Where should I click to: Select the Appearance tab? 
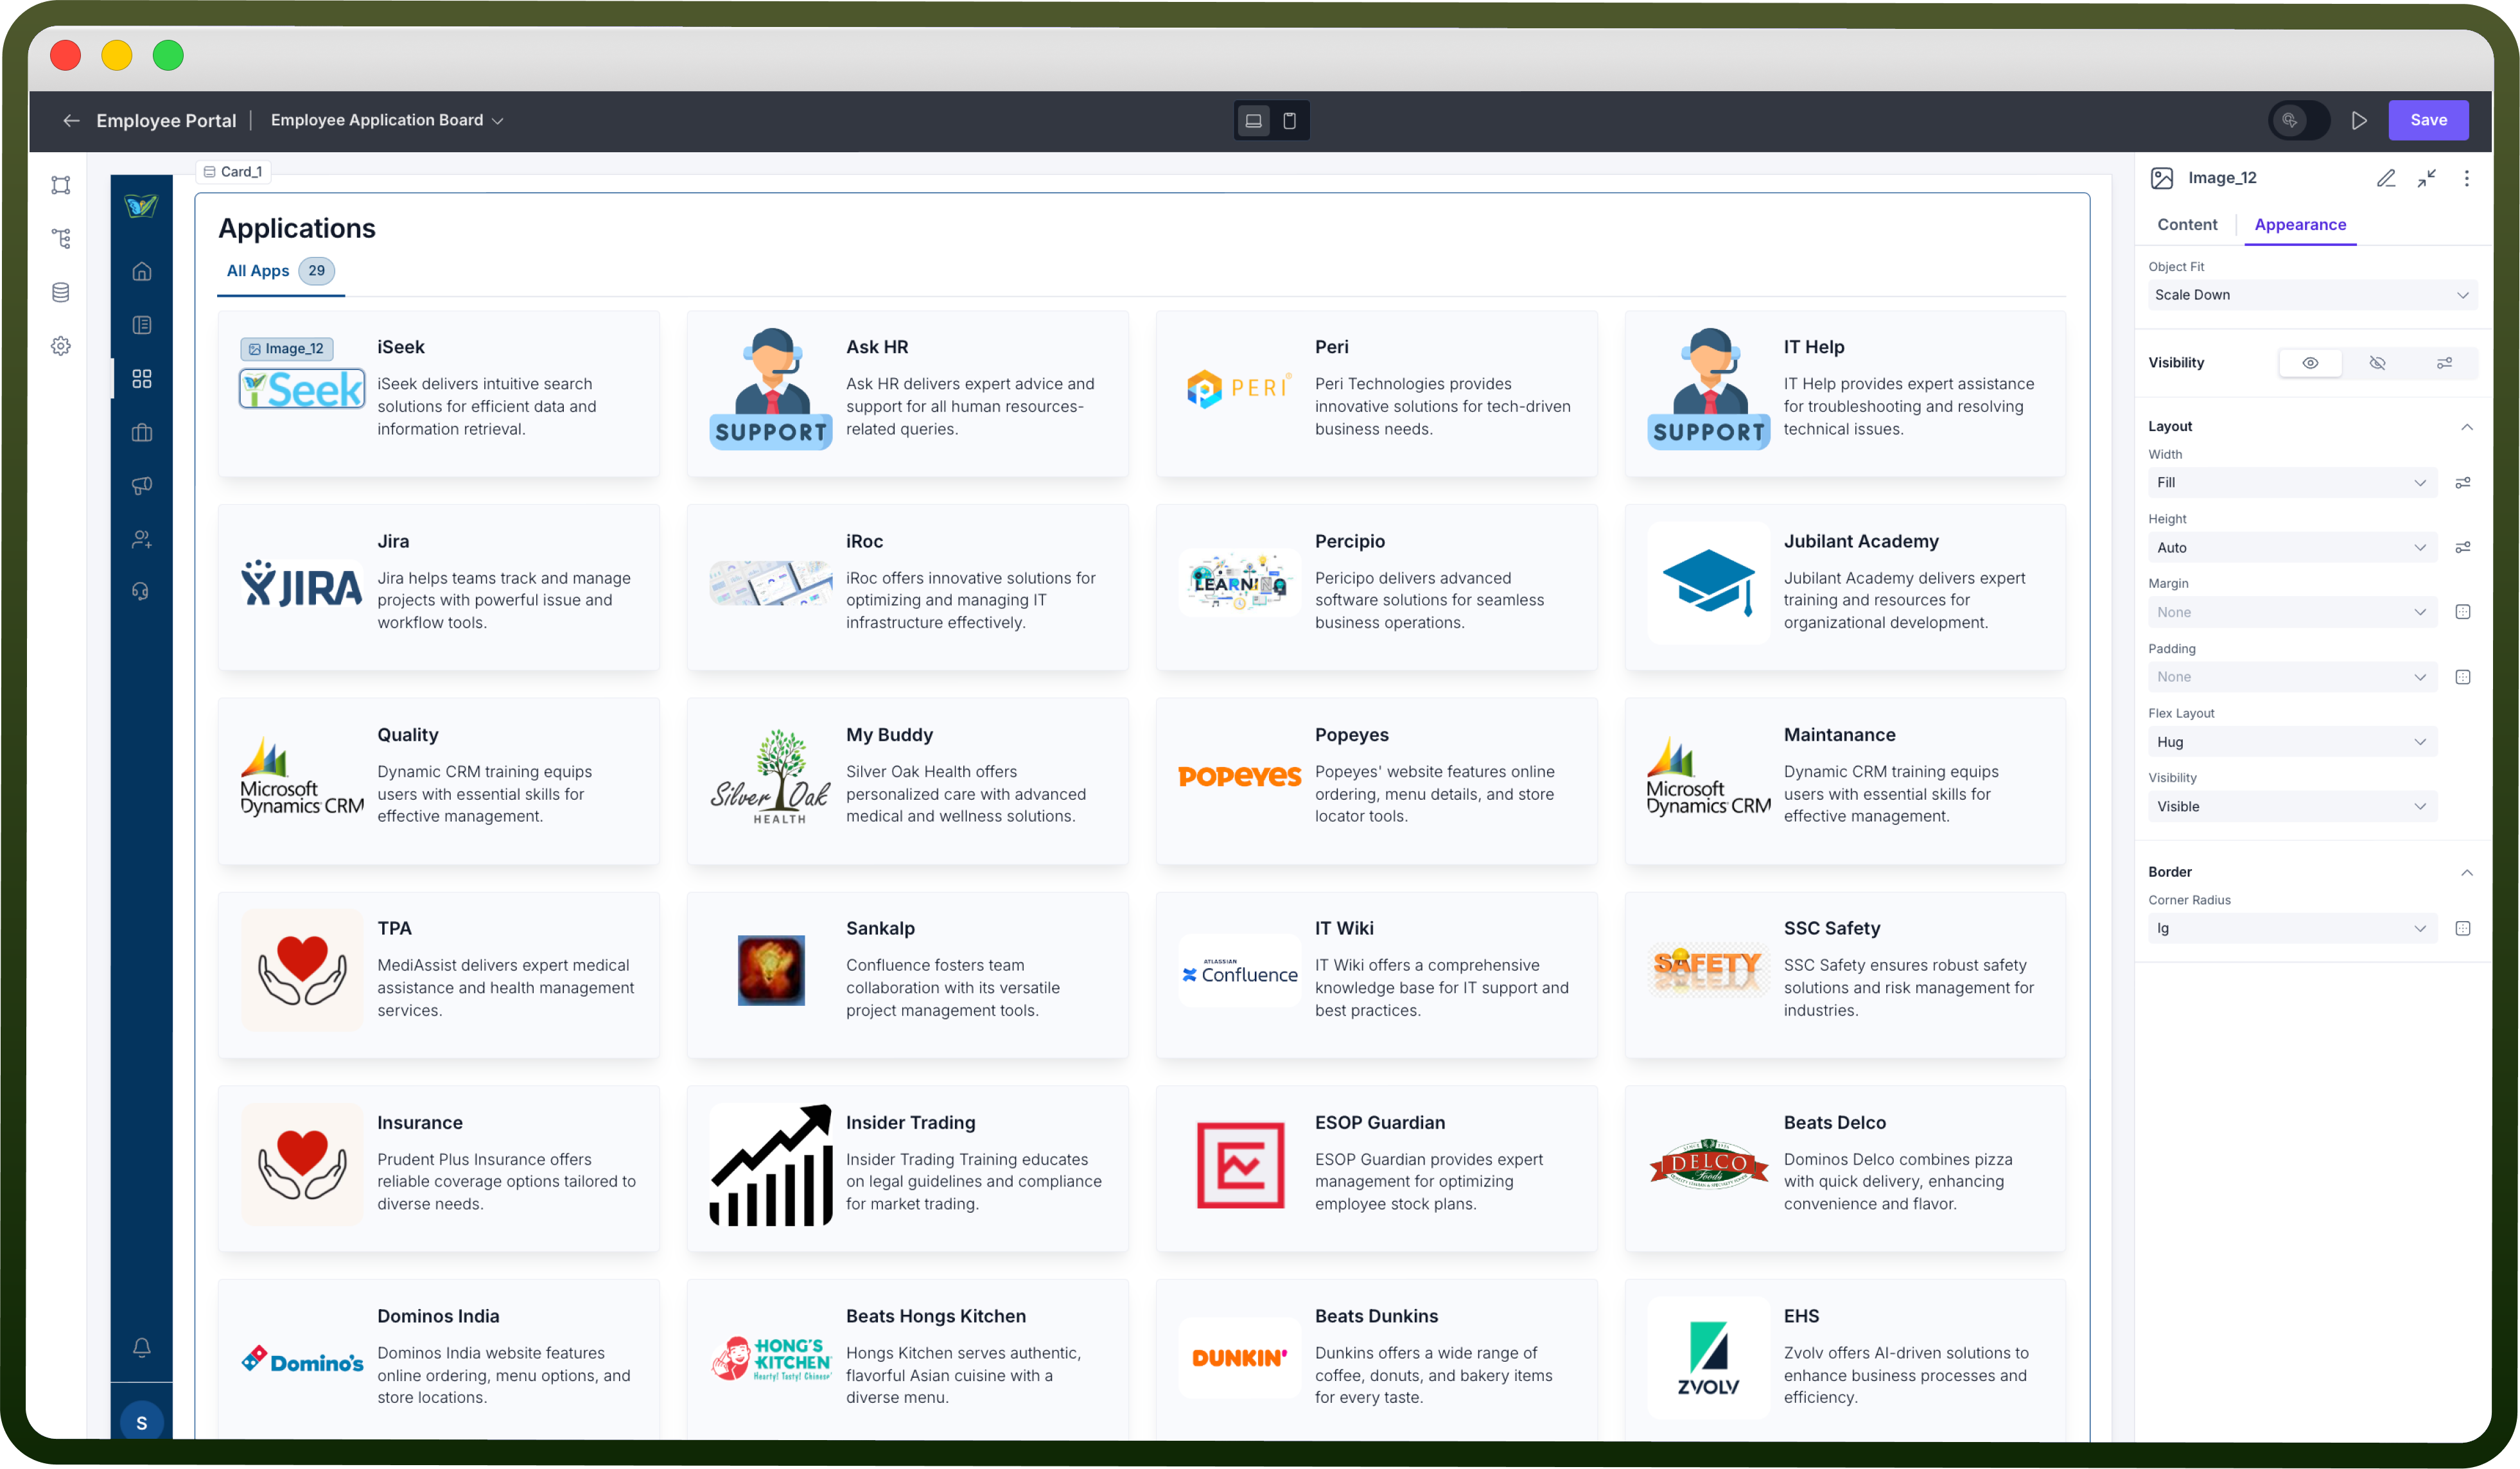click(x=2300, y=225)
